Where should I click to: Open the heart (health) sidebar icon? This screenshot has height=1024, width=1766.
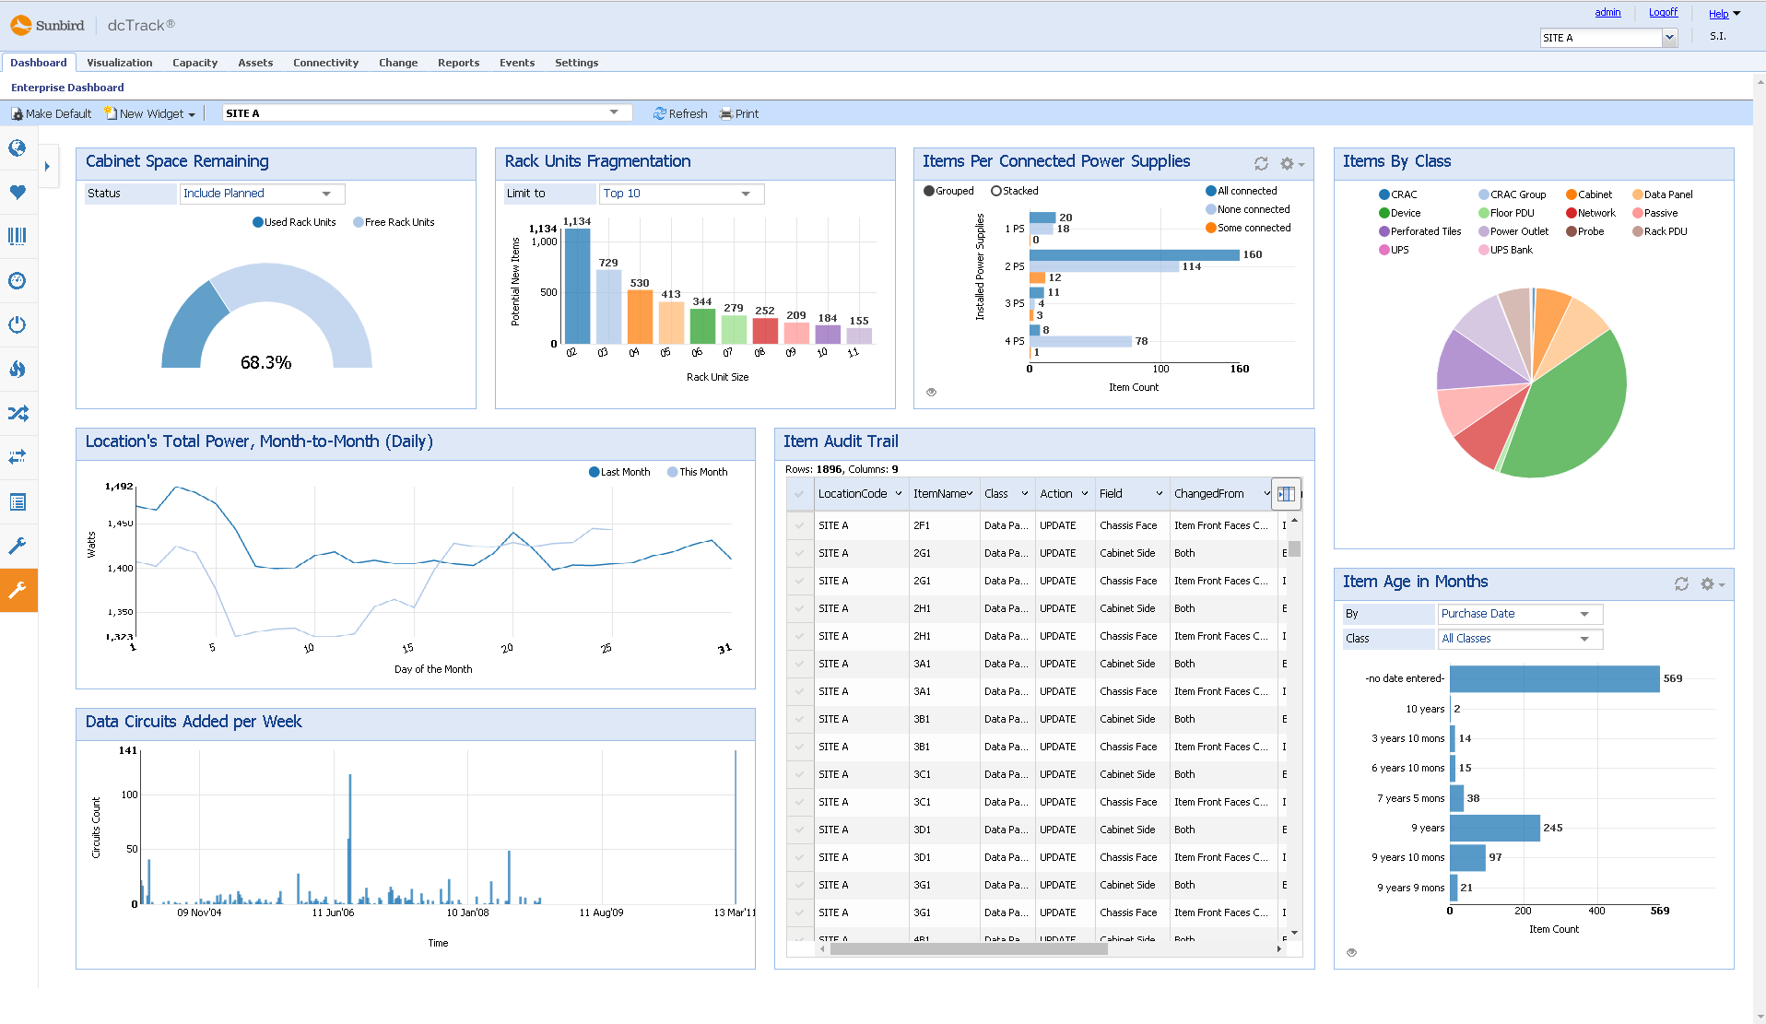point(18,192)
